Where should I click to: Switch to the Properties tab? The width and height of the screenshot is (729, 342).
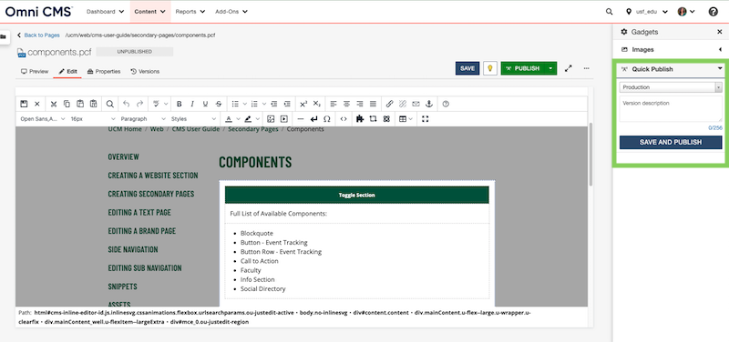click(104, 72)
